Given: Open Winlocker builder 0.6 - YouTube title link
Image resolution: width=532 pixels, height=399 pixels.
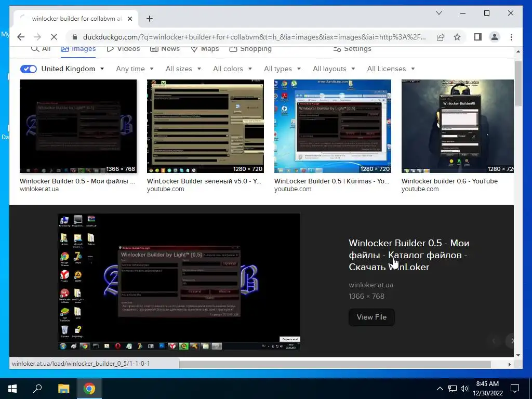Looking at the screenshot, I should pyautogui.click(x=449, y=181).
